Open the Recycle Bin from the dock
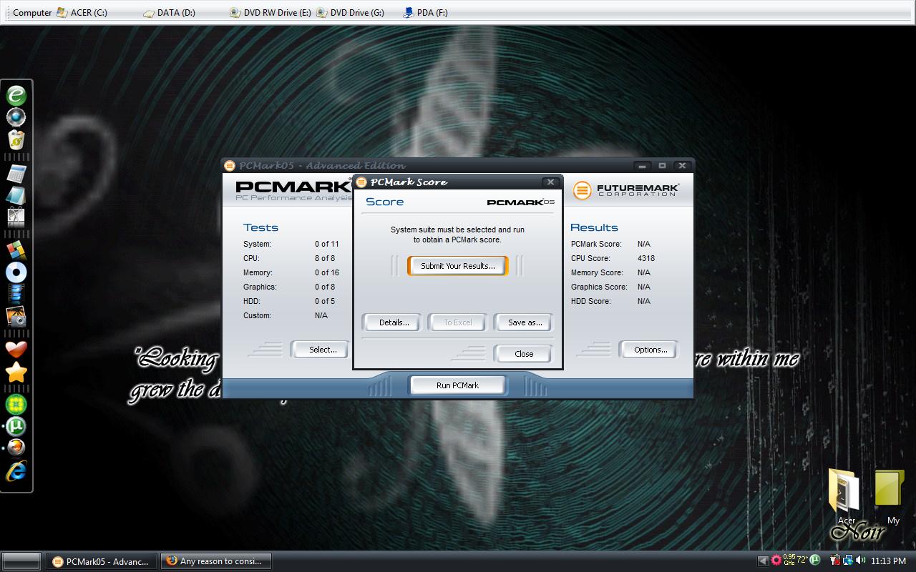 point(16,139)
